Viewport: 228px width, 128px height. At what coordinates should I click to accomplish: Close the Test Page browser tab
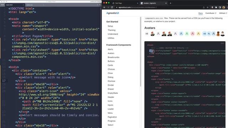138,3
